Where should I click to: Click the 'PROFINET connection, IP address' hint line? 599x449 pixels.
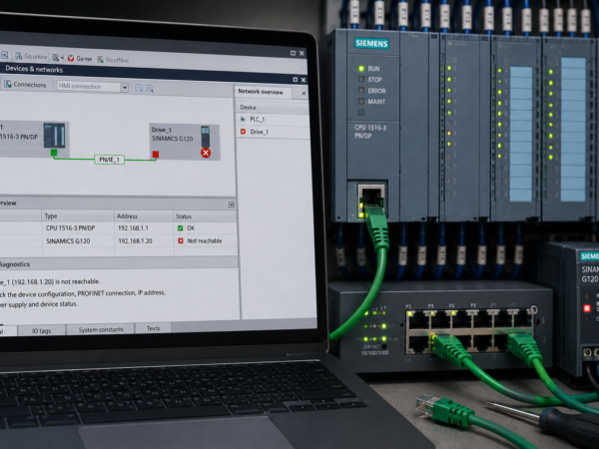[x=122, y=292]
